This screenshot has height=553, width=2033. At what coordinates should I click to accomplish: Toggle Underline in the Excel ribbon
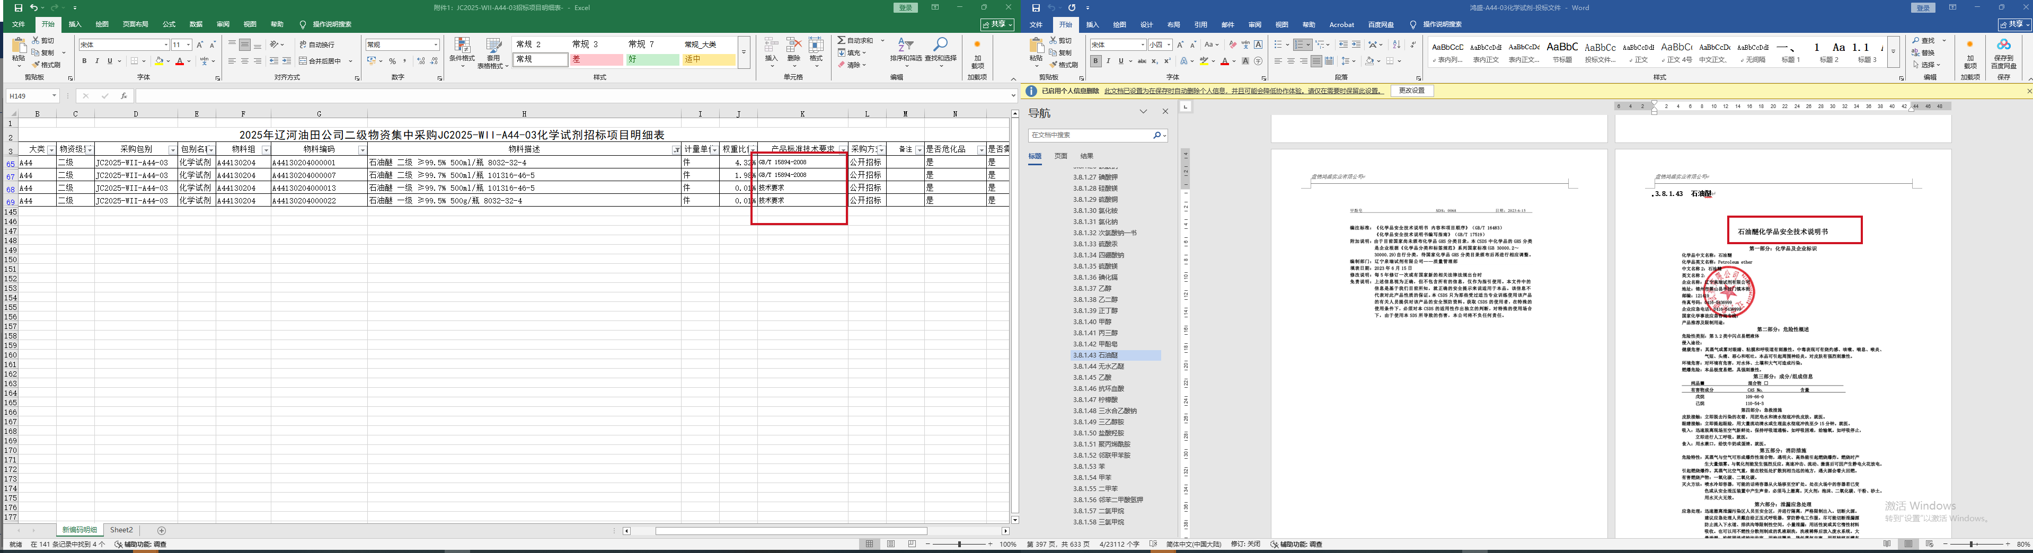pyautogui.click(x=110, y=61)
